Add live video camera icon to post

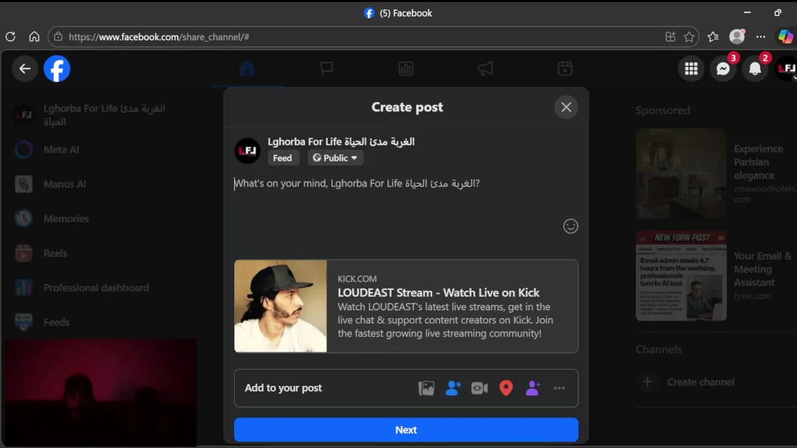tap(479, 388)
